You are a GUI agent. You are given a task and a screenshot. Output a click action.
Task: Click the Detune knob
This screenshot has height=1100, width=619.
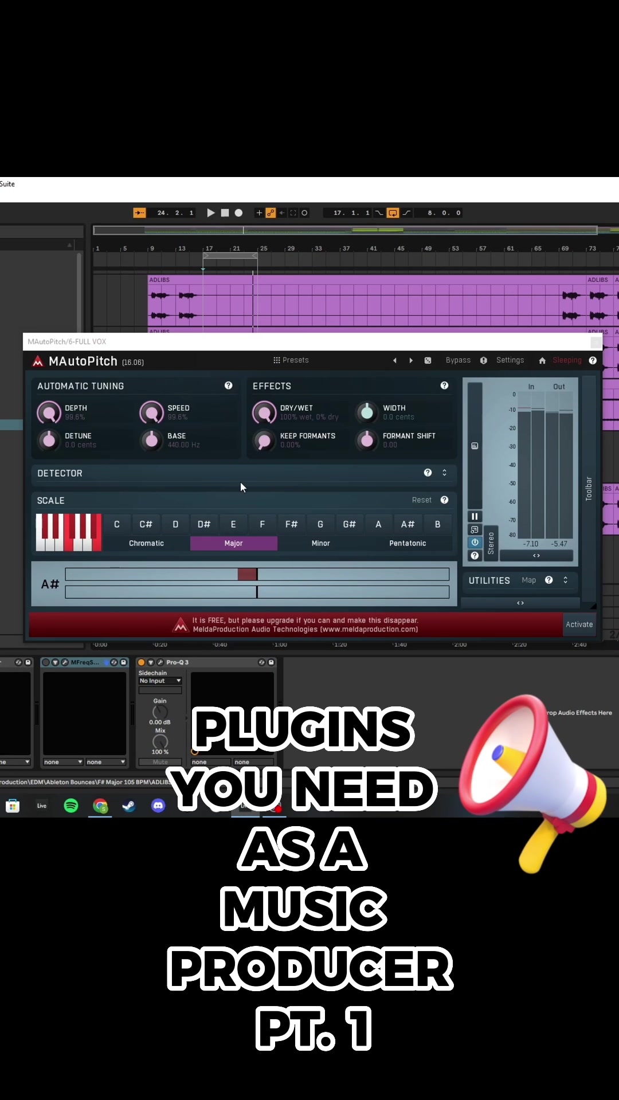click(x=49, y=440)
